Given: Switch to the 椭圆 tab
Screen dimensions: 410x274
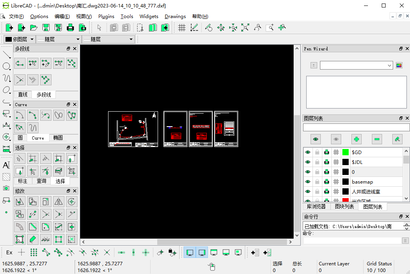Looking at the screenshot, I should (x=58, y=138).
